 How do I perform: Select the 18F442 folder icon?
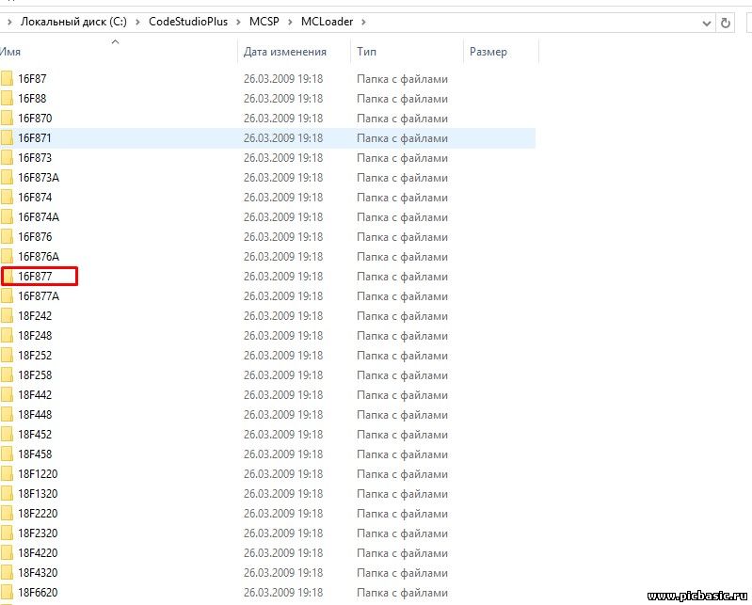coord(7,395)
